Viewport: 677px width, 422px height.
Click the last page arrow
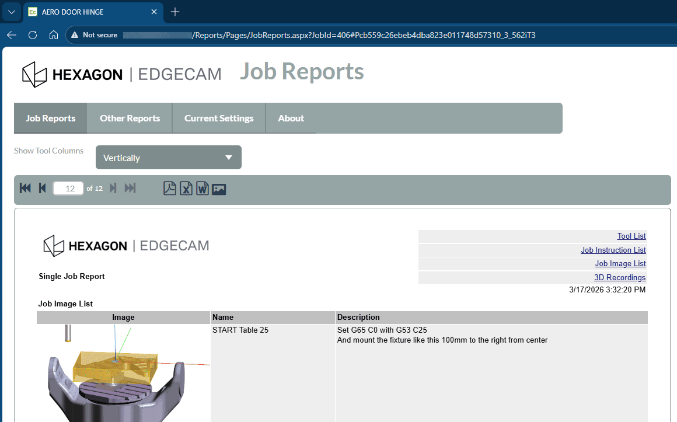[x=130, y=188]
